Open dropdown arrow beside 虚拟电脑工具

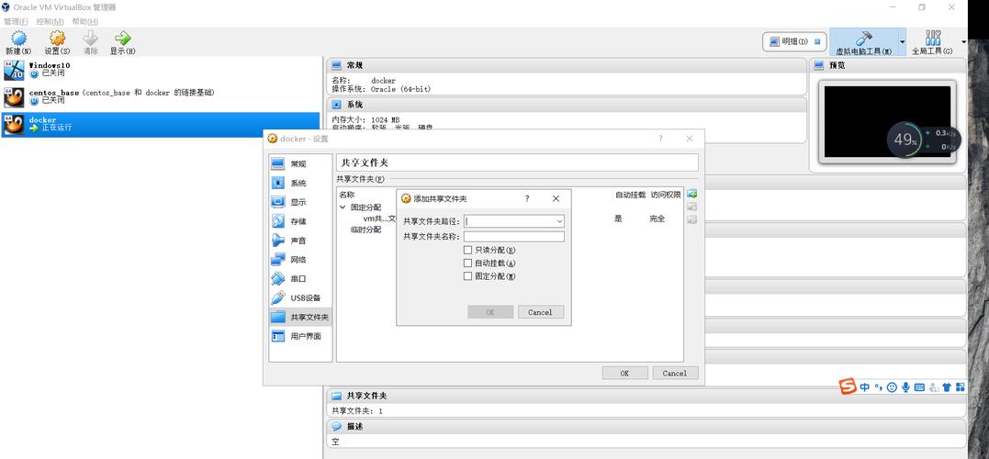[902, 41]
